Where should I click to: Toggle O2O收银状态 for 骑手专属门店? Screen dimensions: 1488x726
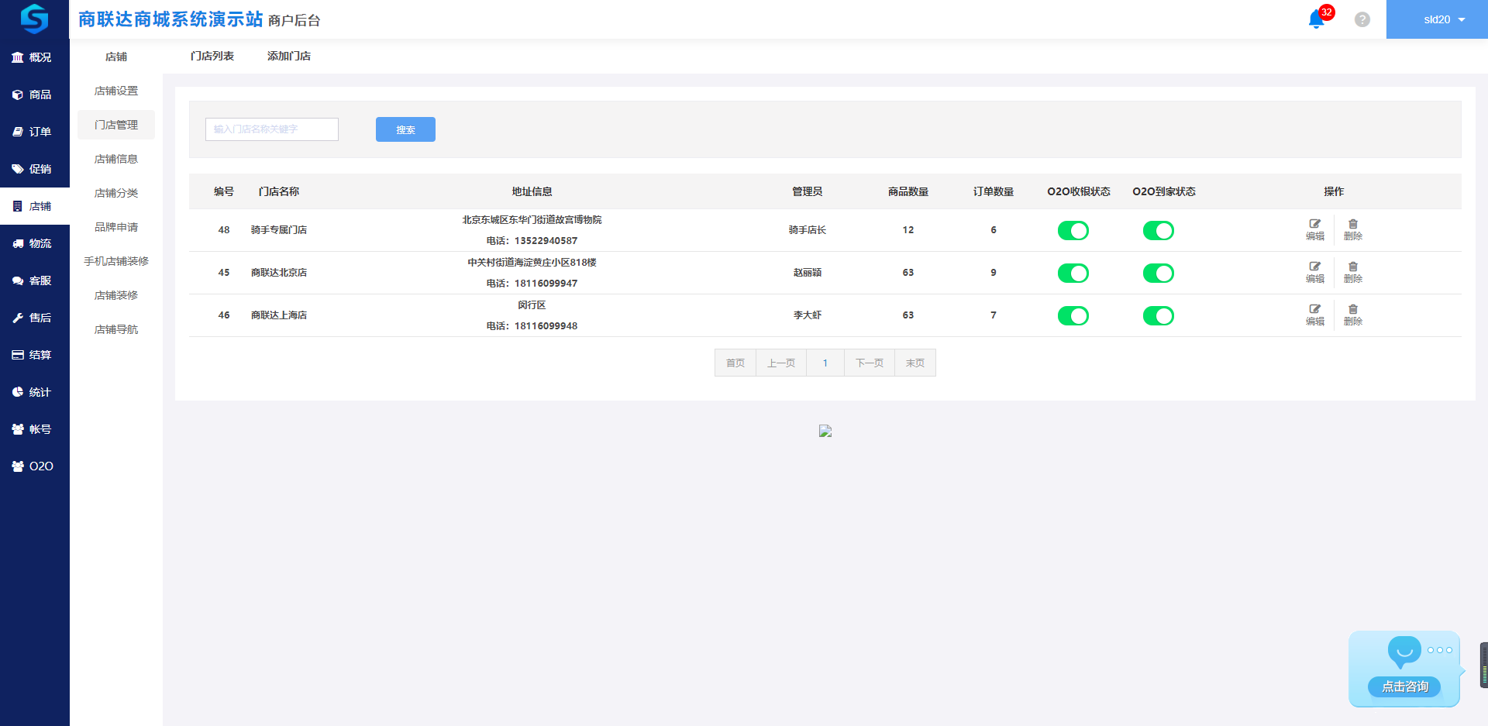(x=1073, y=231)
